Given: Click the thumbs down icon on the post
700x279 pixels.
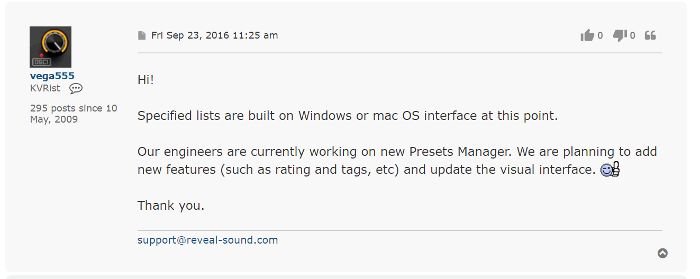Looking at the screenshot, I should click(620, 35).
